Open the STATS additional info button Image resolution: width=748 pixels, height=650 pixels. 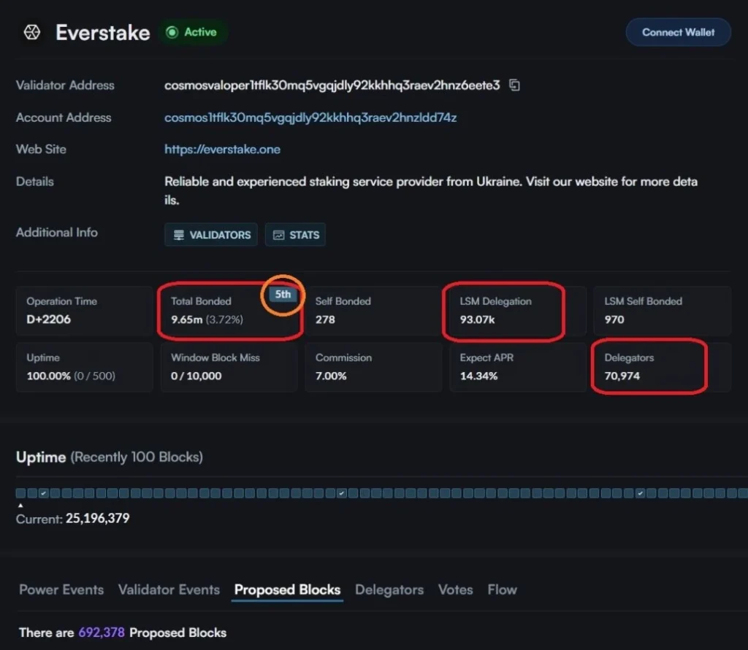pos(295,235)
